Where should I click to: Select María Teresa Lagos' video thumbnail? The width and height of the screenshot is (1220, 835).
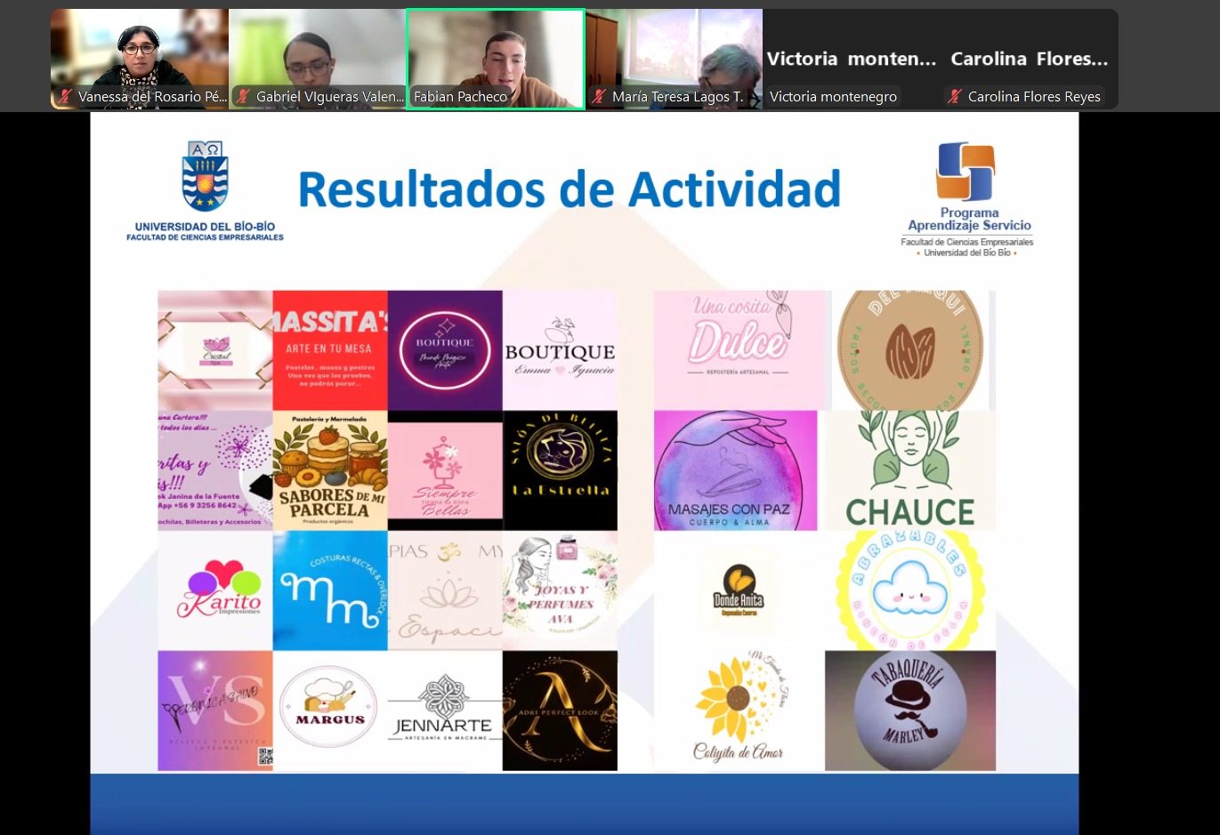pos(674,59)
